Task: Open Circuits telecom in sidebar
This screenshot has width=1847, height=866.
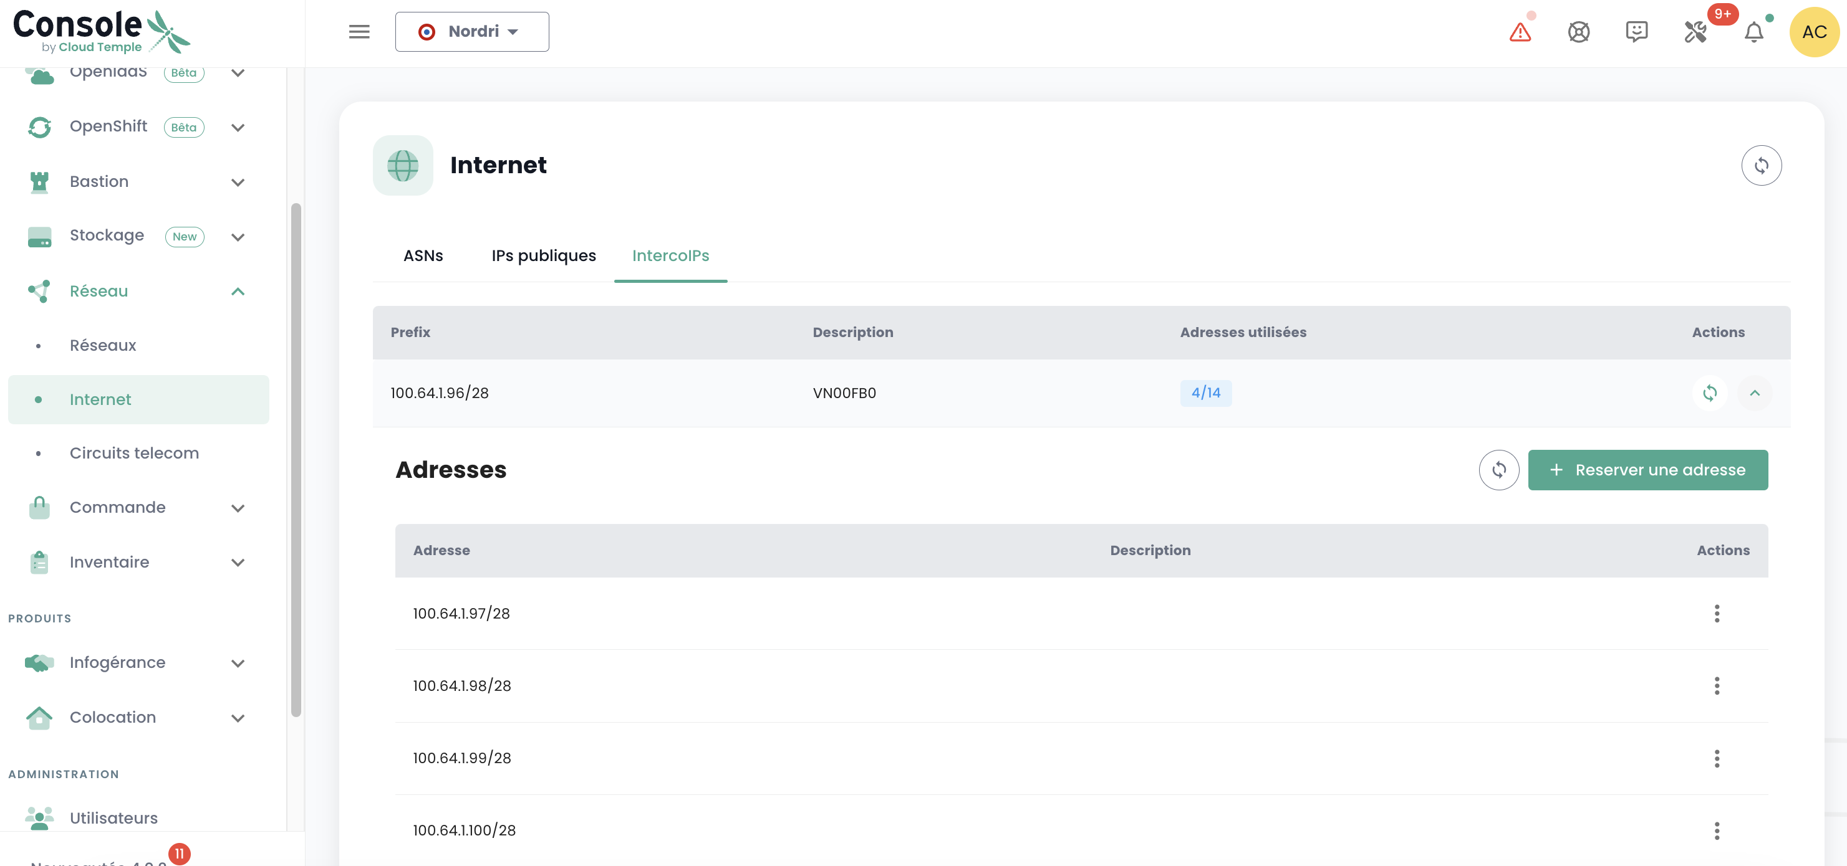Action: tap(134, 453)
